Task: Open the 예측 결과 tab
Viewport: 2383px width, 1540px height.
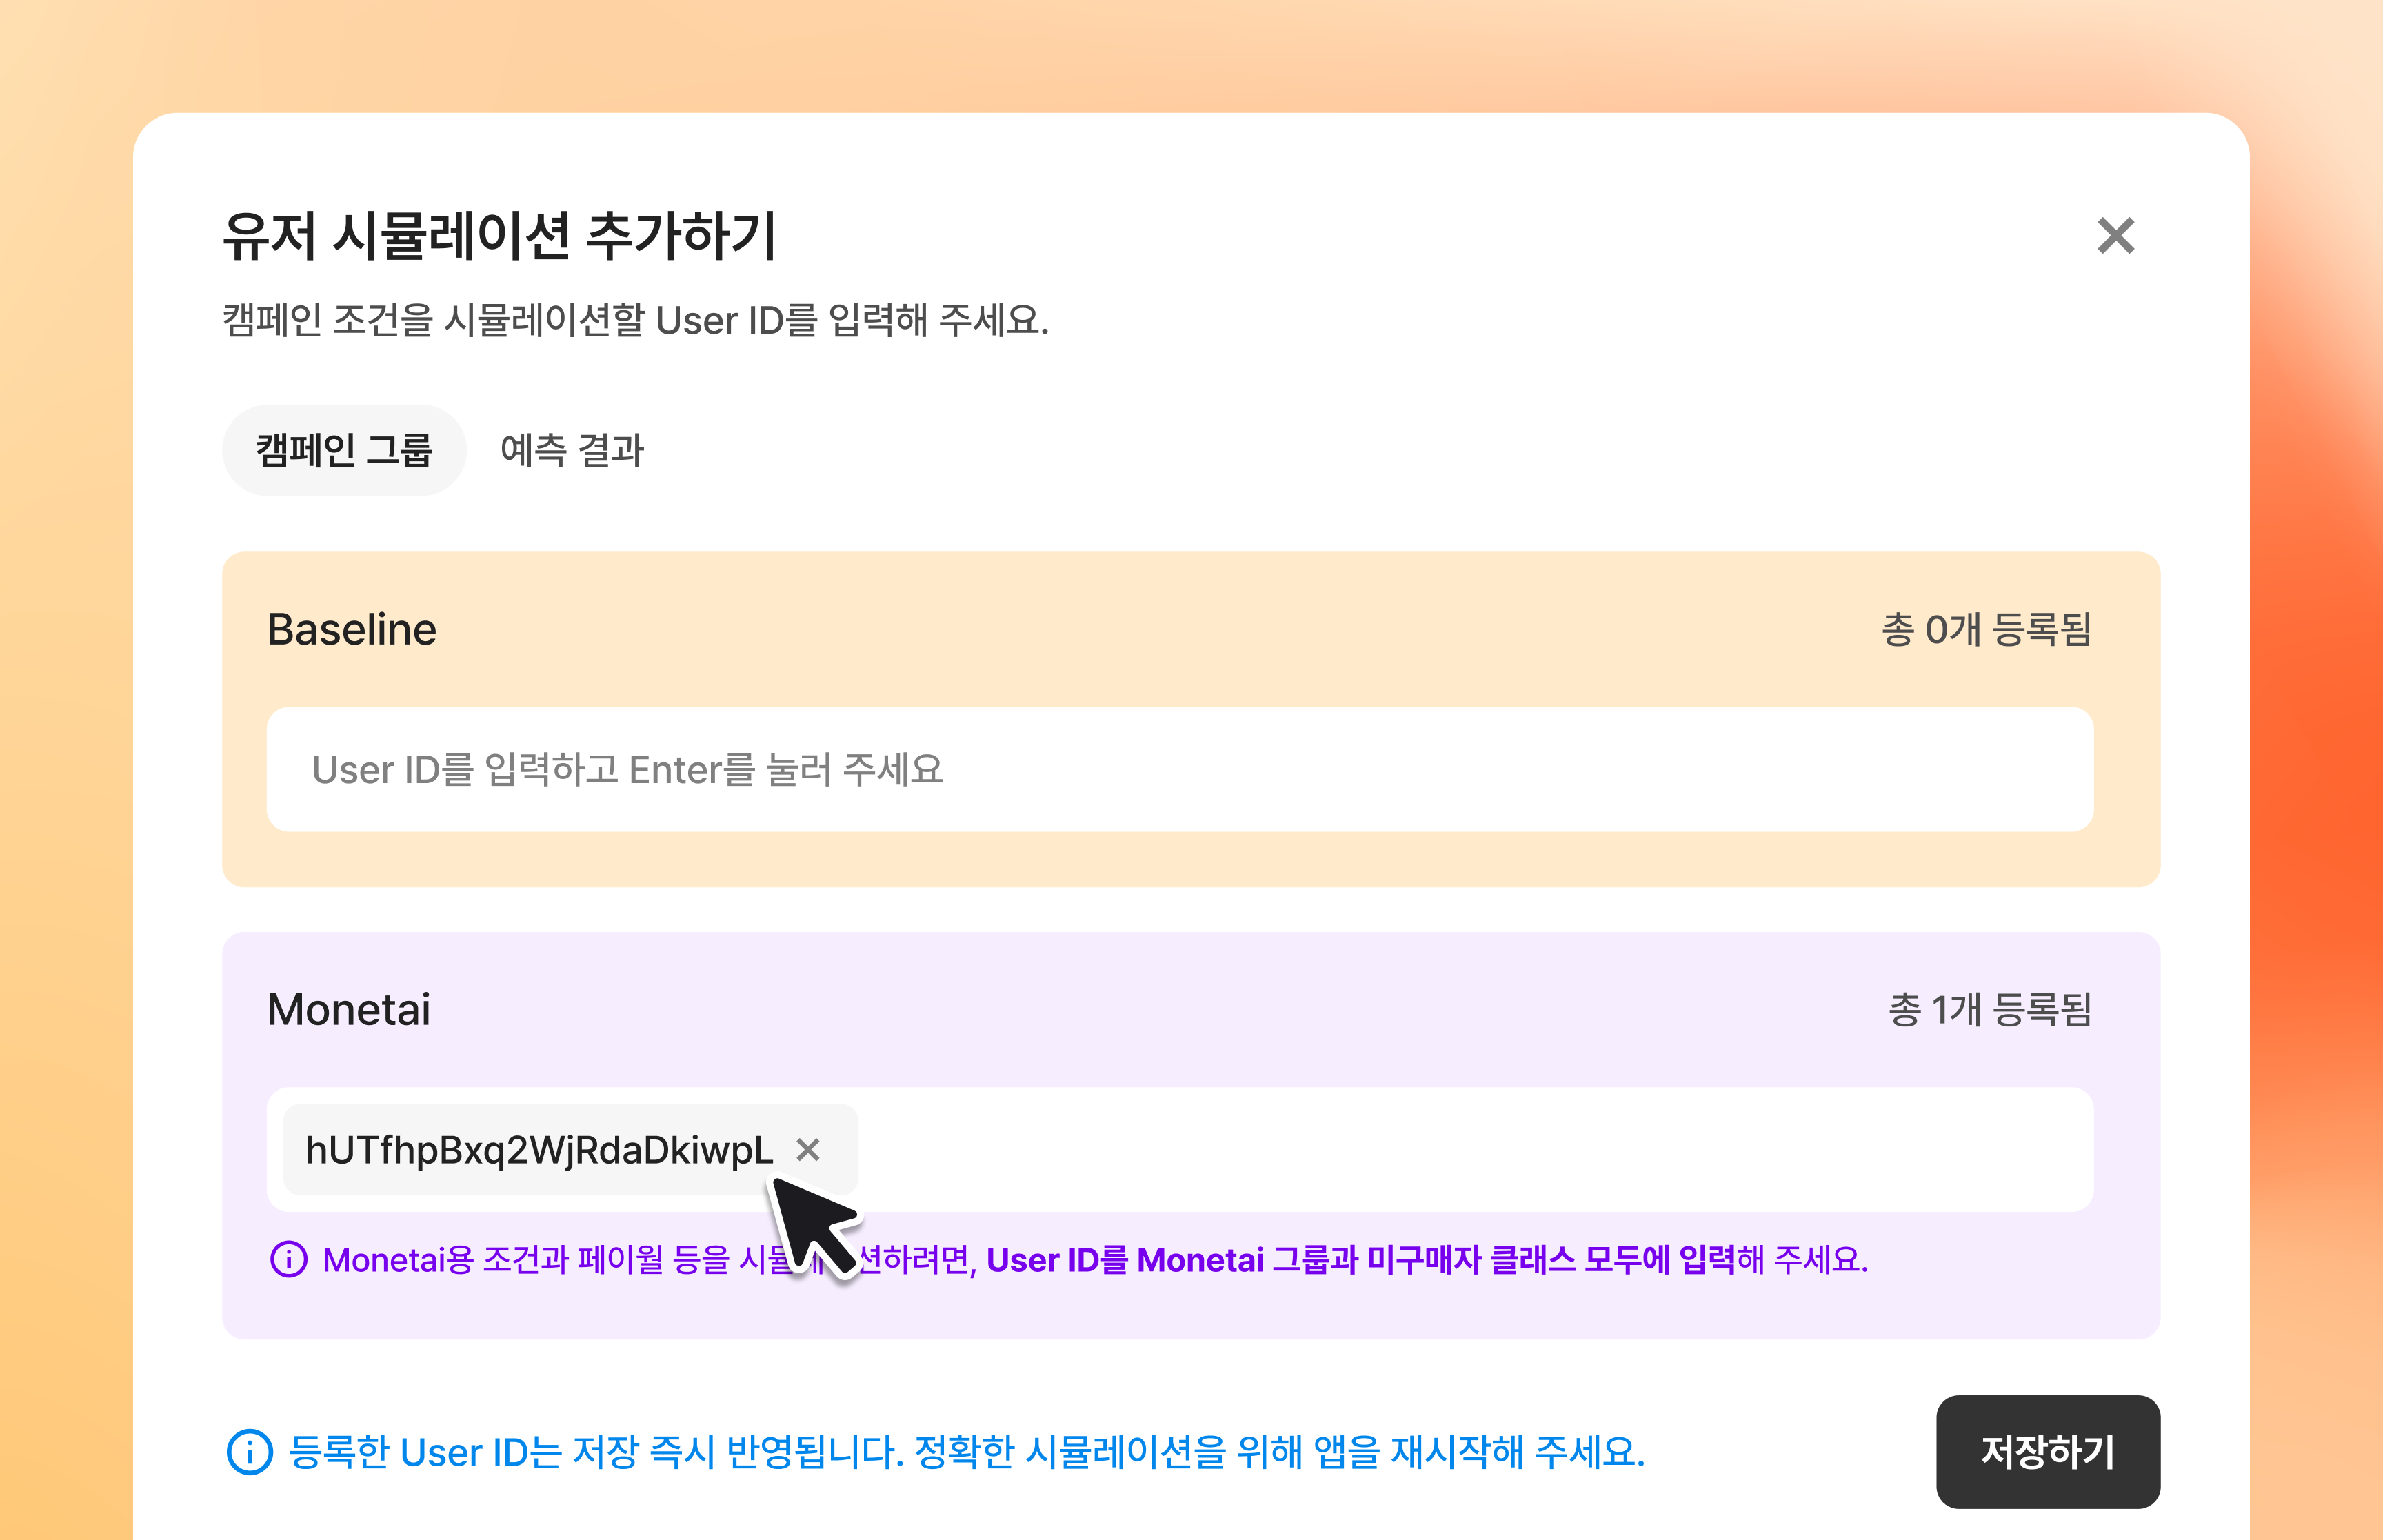Action: coord(572,450)
